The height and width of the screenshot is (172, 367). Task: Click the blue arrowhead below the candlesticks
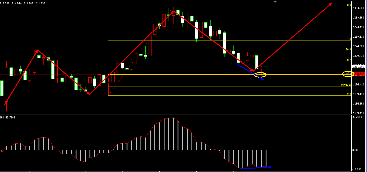pos(262,79)
